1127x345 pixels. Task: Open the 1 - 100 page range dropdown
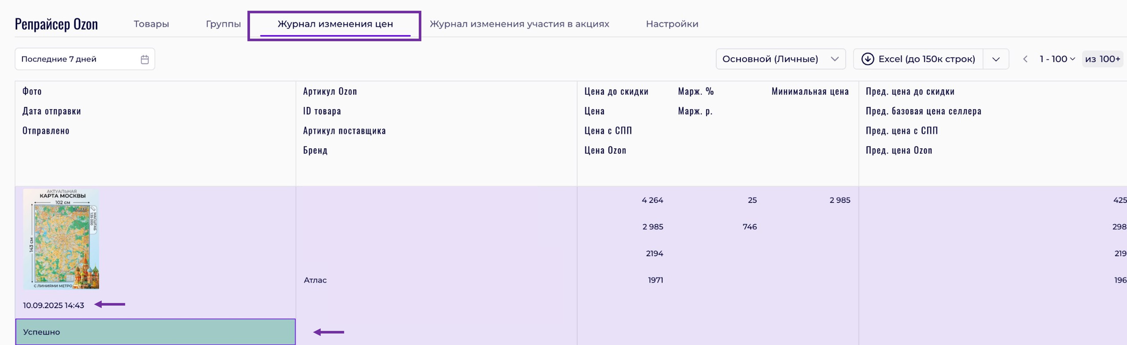(x=1057, y=59)
